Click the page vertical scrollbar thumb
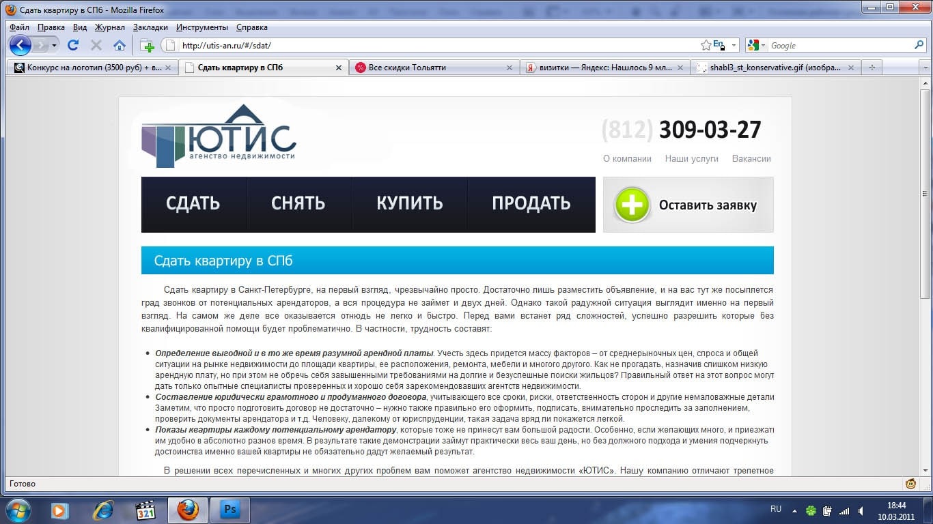933x524 pixels. tap(925, 193)
